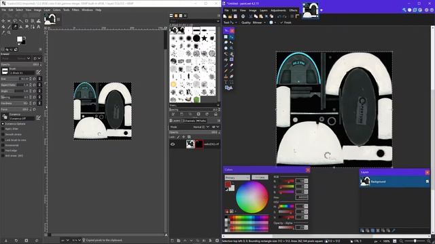Click paint.net Save toolbar icon
The height and width of the screenshot is (244, 435).
[x=235, y=16]
